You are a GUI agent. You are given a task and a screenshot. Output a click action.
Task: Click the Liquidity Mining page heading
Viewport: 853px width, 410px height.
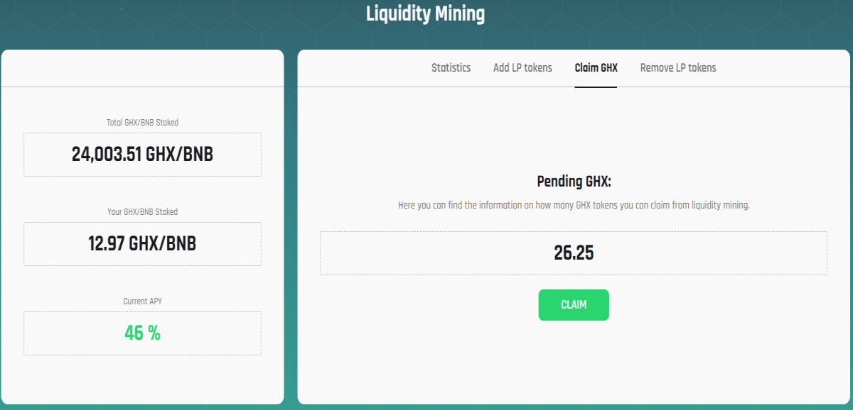point(426,13)
